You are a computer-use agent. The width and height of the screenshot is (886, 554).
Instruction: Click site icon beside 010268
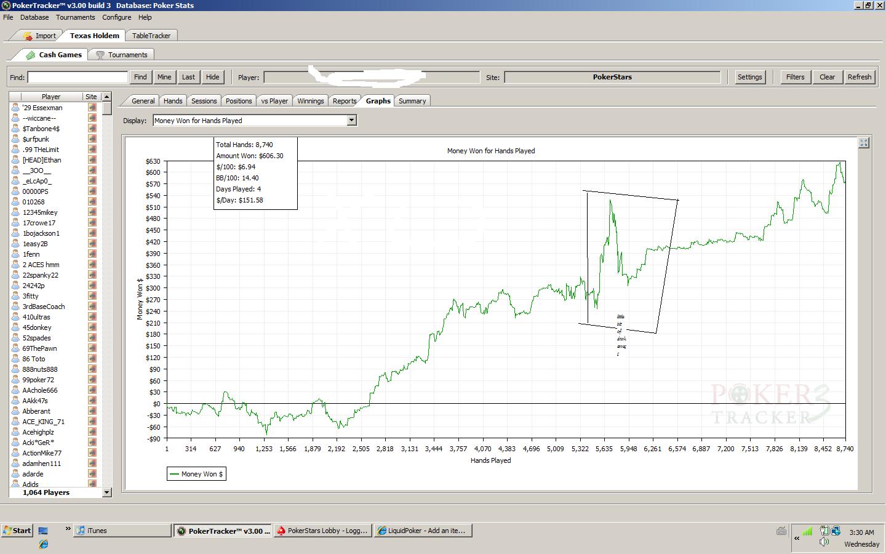click(92, 202)
